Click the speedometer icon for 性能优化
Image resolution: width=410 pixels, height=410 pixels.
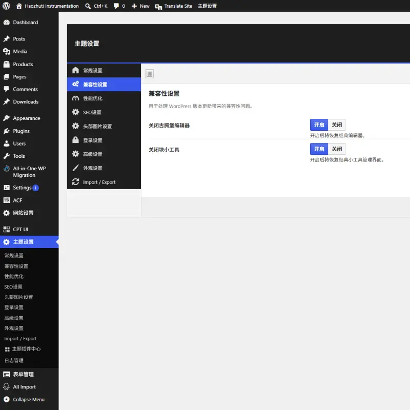click(75, 98)
